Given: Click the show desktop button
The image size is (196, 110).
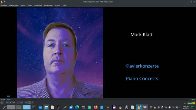Looking at the screenshot, I should pos(192,107).
